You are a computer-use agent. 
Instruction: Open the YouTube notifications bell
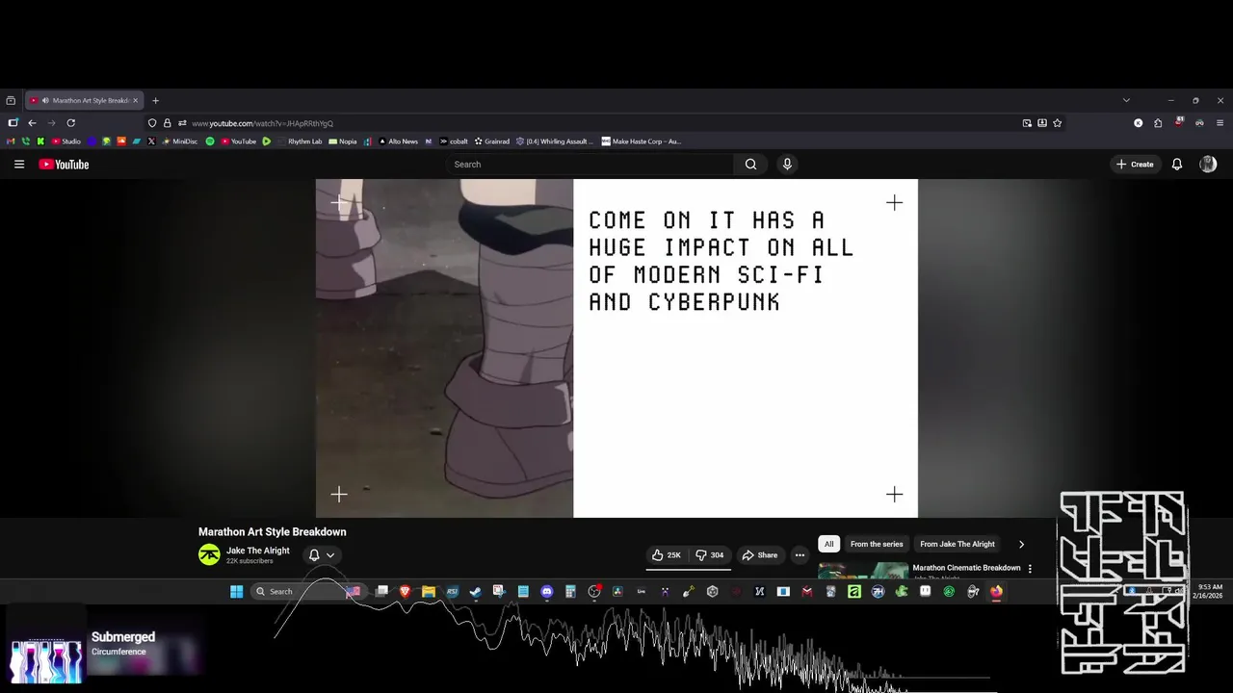click(x=1176, y=165)
